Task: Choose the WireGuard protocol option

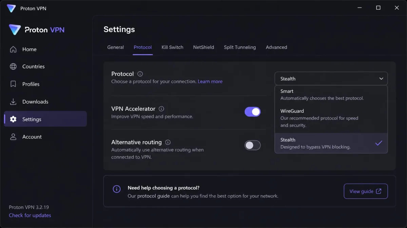Action: click(x=331, y=118)
